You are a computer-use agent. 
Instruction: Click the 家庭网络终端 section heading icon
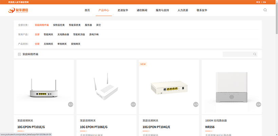(19, 54)
